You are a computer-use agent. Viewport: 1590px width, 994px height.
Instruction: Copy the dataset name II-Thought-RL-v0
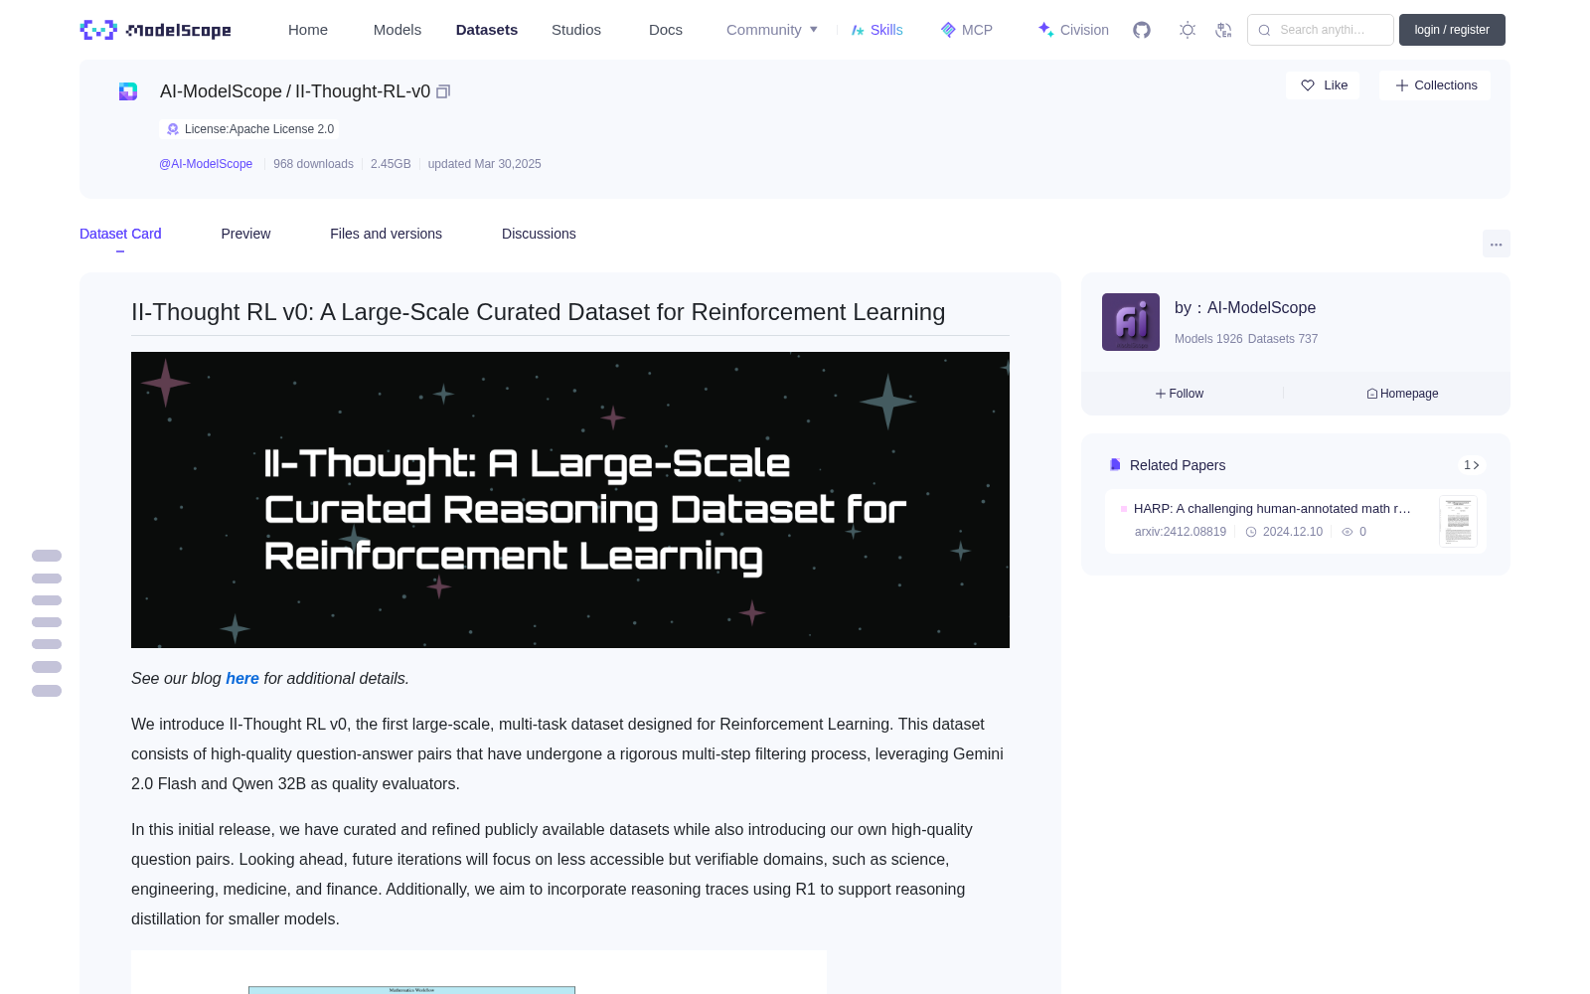(443, 91)
